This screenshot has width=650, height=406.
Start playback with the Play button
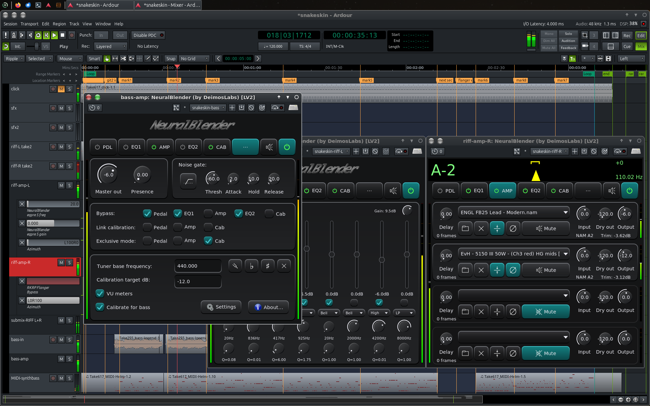(x=54, y=35)
